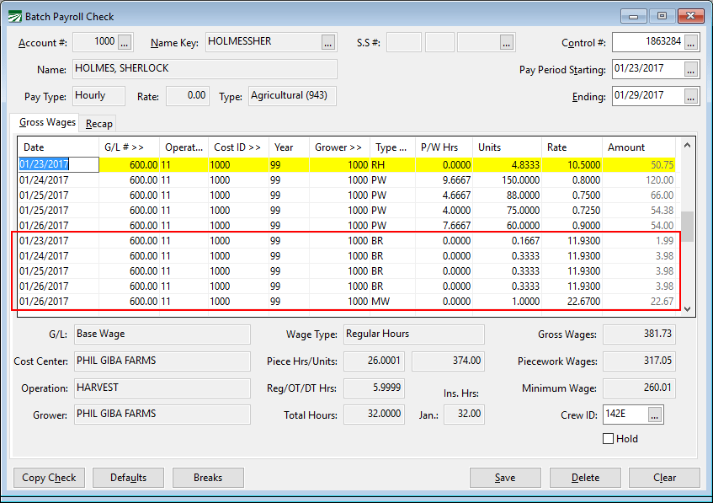
Task: Toggle the Hold checkbox
Action: [608, 438]
